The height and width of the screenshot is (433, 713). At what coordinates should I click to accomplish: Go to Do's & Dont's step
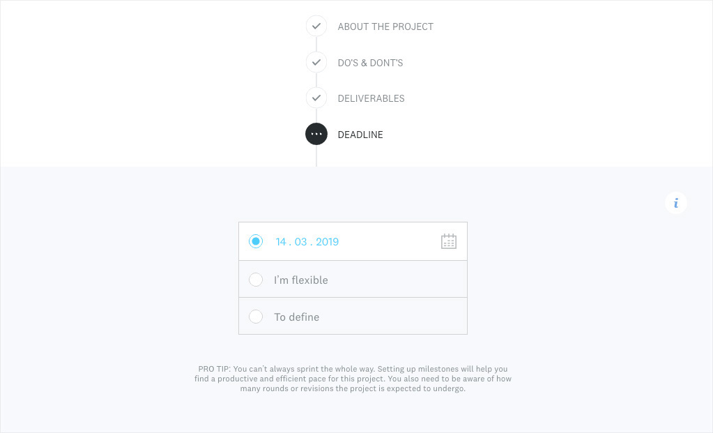[x=370, y=63]
